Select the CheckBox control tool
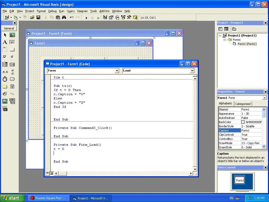This screenshot has height=202, width=269. pyautogui.click(x=5, y=57)
